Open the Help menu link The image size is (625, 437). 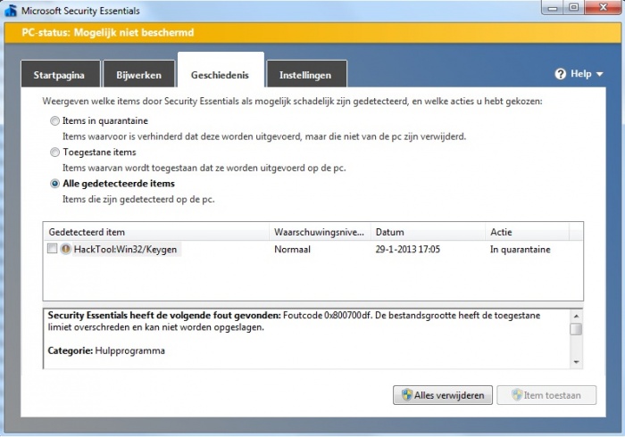point(580,74)
